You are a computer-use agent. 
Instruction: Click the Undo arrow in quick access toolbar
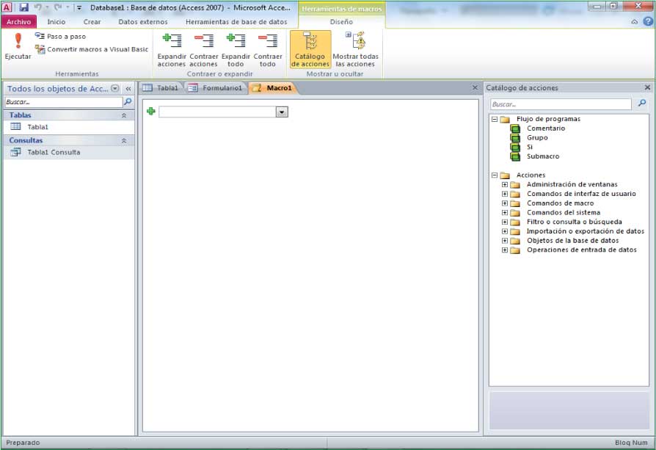37,7
